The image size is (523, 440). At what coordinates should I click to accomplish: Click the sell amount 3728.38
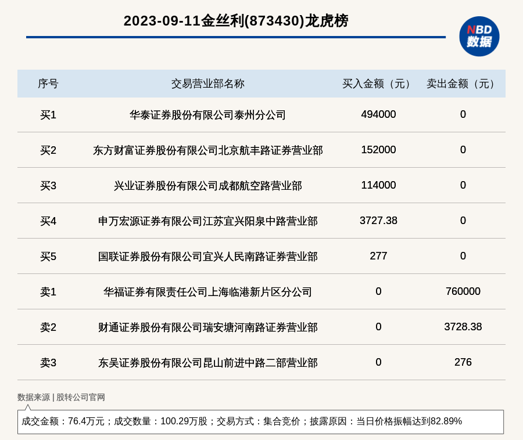point(463,326)
